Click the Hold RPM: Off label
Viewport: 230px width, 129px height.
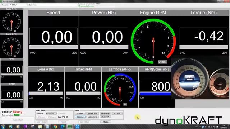click(63, 117)
